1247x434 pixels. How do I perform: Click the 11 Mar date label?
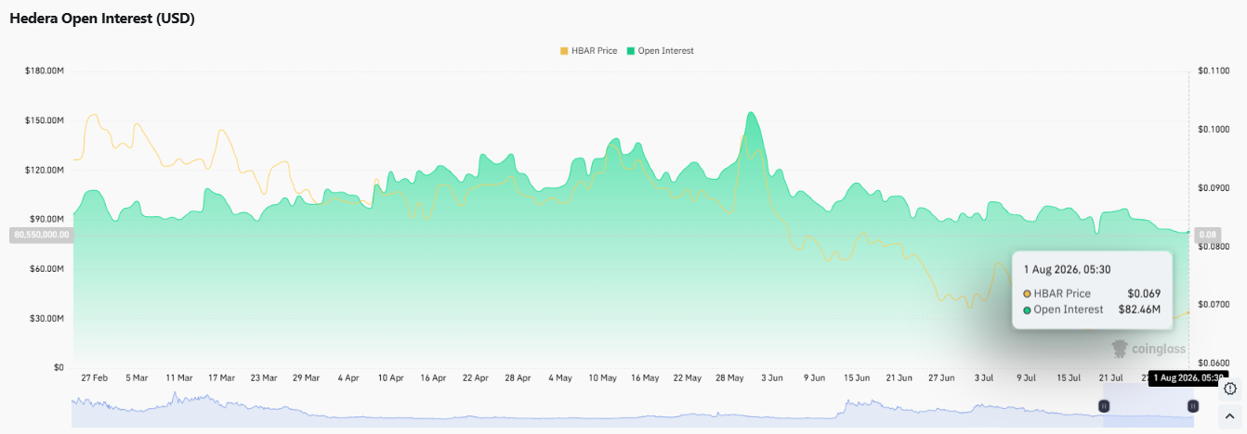(178, 378)
